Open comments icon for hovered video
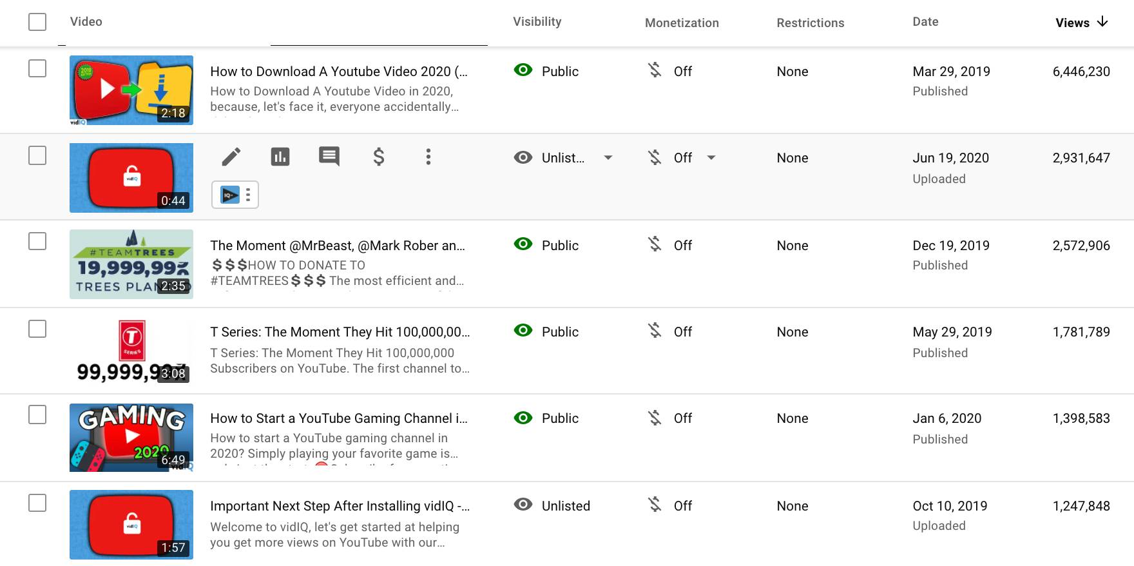Viewport: 1134px width, 566px height. [329, 157]
